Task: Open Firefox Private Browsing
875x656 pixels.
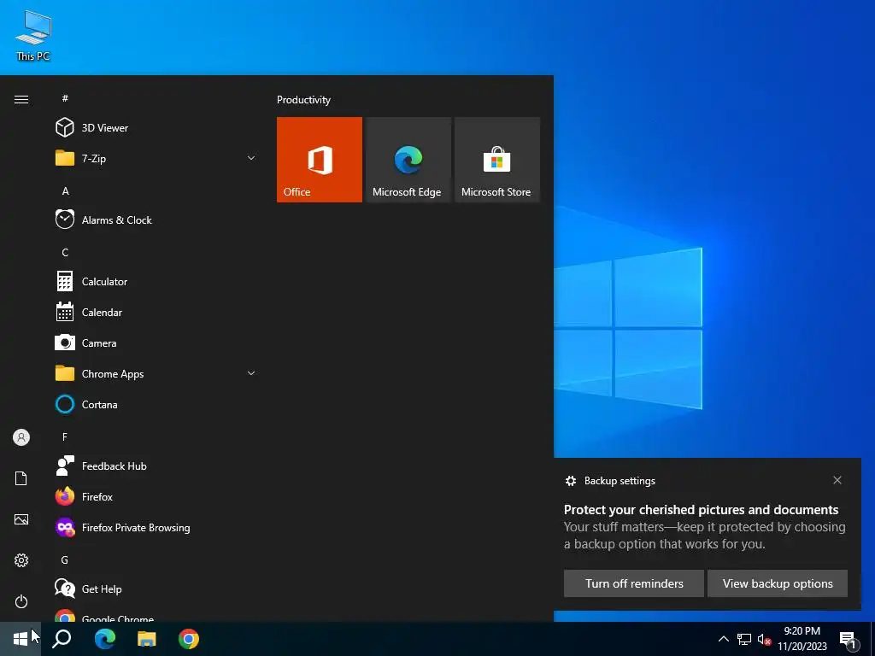Action: (156, 527)
